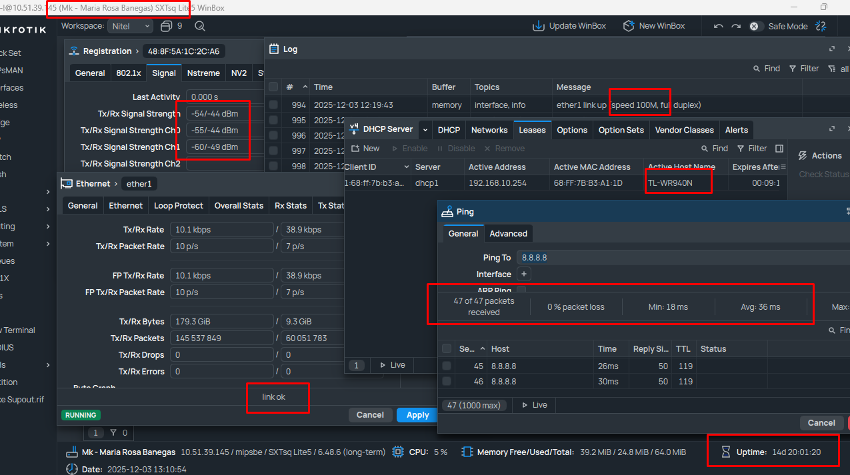The height and width of the screenshot is (475, 850).
Task: Expand the DHCP Server menu chevron
Action: click(425, 130)
